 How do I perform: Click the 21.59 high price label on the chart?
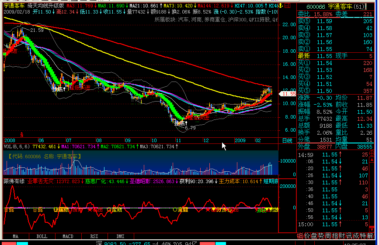(37, 30)
